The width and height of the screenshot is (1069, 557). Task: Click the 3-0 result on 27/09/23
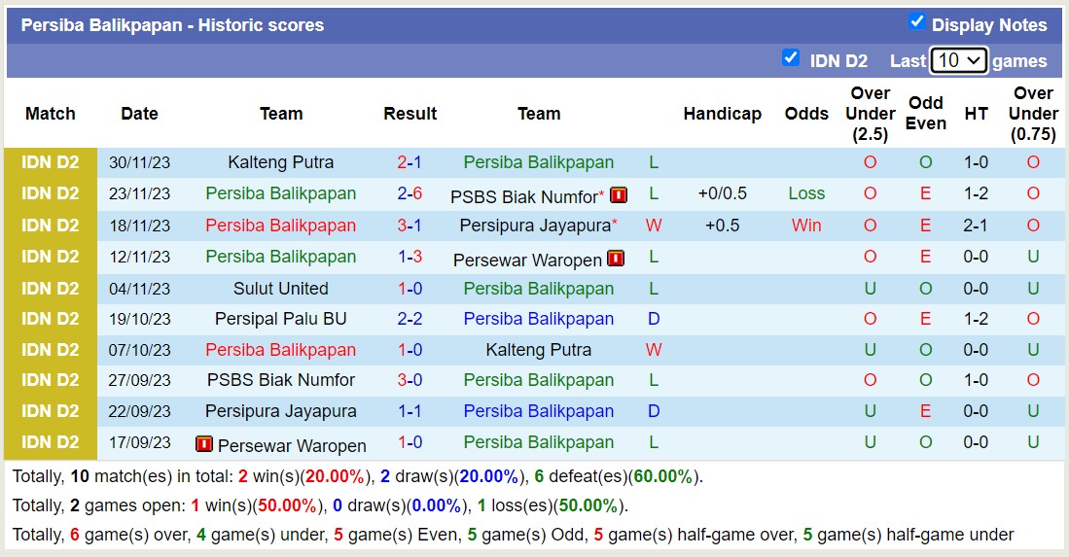coord(410,380)
